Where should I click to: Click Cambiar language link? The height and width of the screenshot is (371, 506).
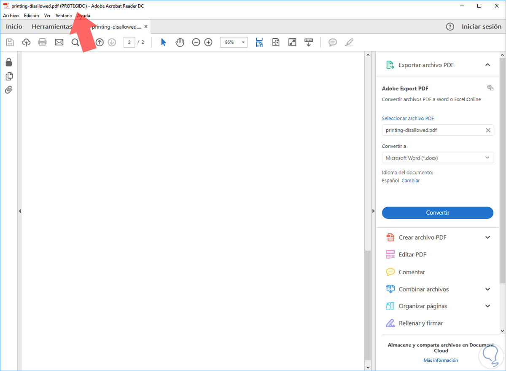[411, 181]
